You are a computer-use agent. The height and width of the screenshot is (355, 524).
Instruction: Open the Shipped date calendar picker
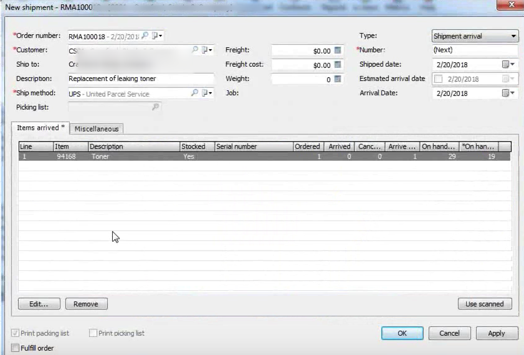pyautogui.click(x=508, y=64)
